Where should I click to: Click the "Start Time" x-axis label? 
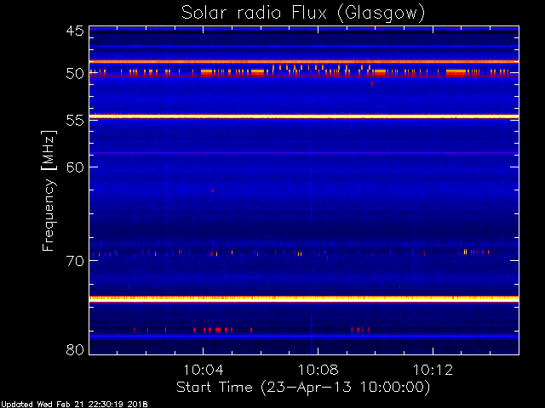click(302, 387)
